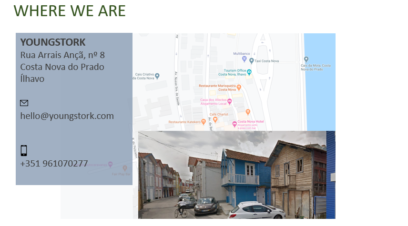Viewport: 408px width, 226px height.
Task: Select the Taxi Costa Nova map pin
Action: pos(251,61)
